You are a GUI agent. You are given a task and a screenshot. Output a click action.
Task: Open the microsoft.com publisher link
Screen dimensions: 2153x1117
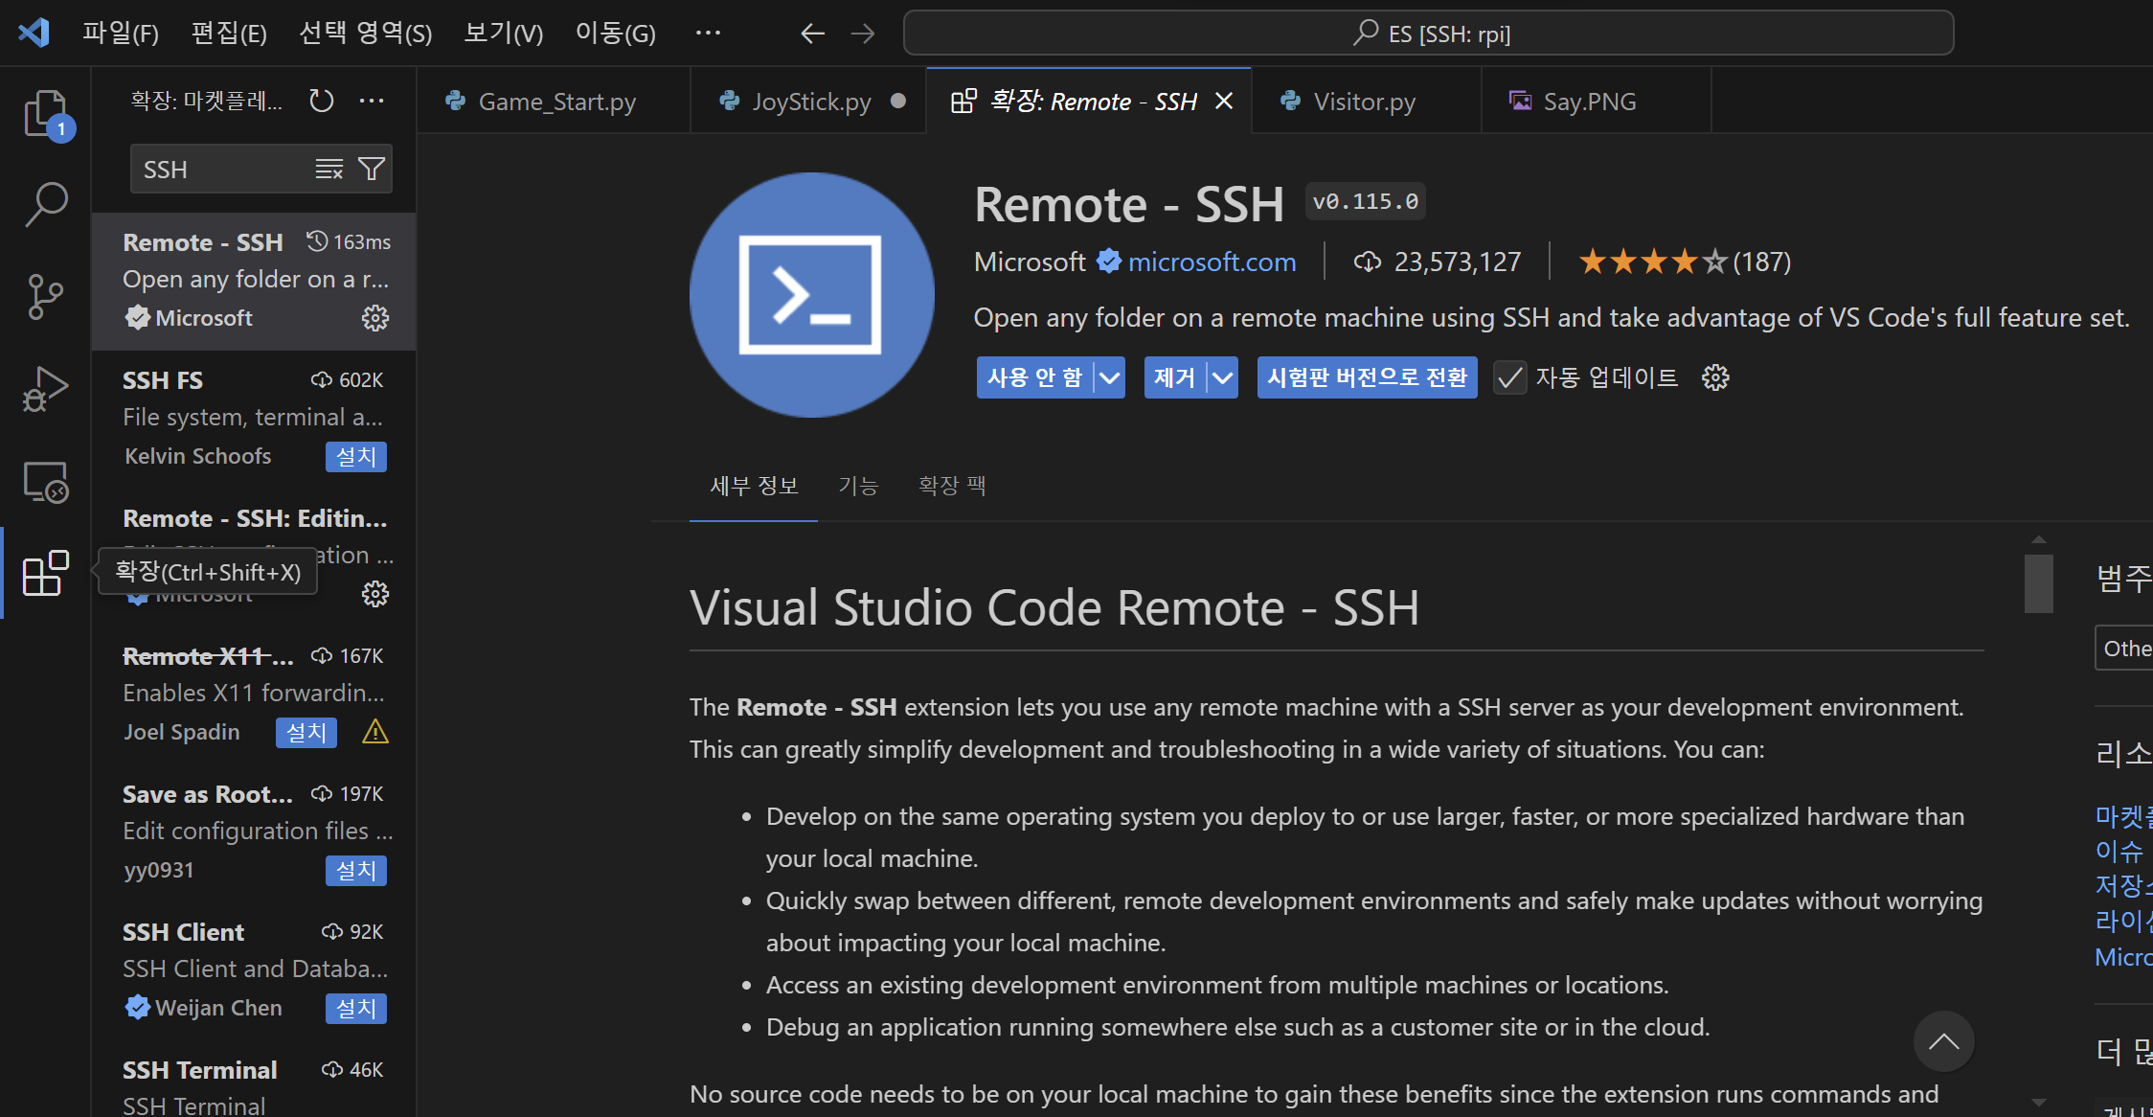pyautogui.click(x=1212, y=262)
